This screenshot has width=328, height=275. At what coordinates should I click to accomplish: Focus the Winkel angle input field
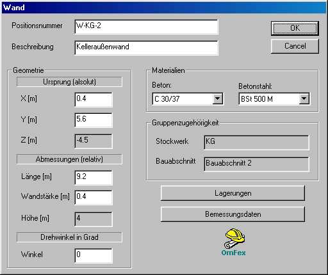point(94,256)
